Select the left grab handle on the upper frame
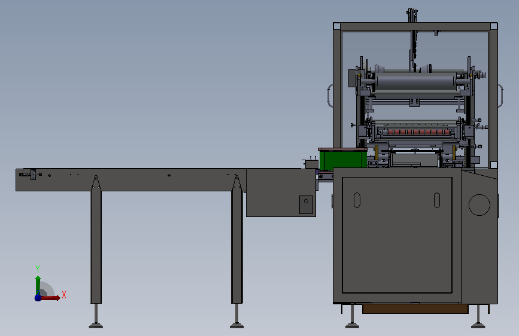The width and height of the screenshot is (519, 336). click(x=330, y=96)
